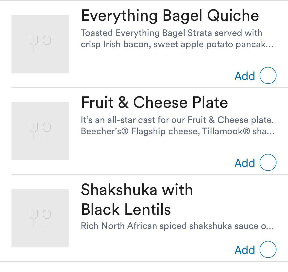This screenshot has width=288, height=272.
Task: Select the circle for Shakshuka with Black Lentils
Action: (268, 250)
